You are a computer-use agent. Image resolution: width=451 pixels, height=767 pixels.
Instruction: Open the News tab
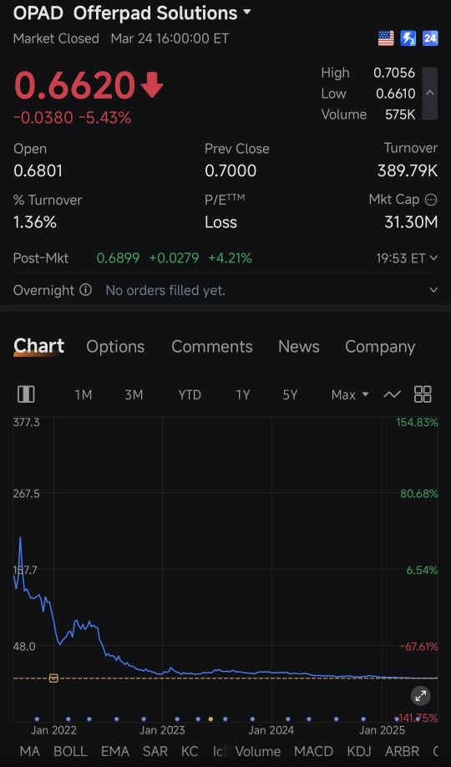point(299,347)
